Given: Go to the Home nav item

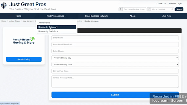Looking at the screenshot, I should [18, 16].
